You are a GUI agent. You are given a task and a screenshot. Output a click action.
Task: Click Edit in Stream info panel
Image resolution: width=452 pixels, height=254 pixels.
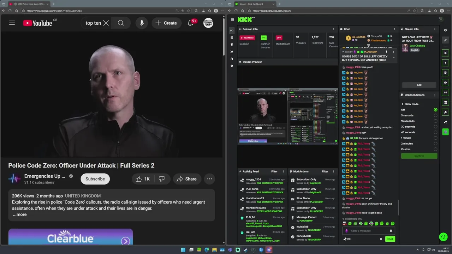pos(419,85)
